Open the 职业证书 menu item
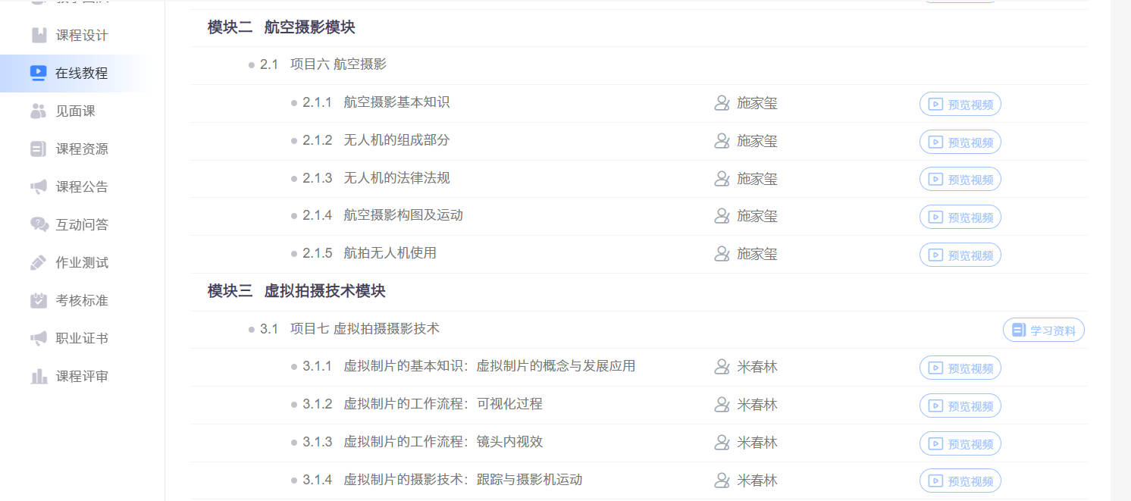The image size is (1131, 501). [81, 339]
